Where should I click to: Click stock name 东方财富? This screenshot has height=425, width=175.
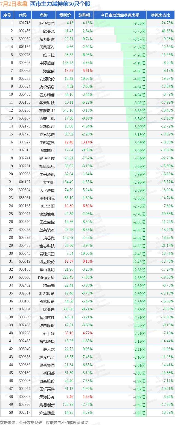tap(47, 39)
